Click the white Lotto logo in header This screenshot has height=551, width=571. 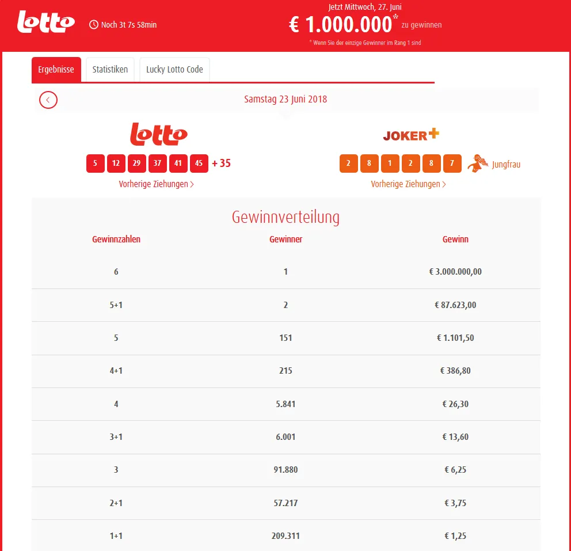click(x=46, y=22)
